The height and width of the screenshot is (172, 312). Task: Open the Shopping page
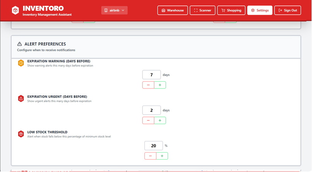point(231,10)
